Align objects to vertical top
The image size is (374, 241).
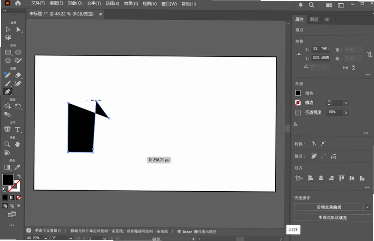(x=342, y=178)
